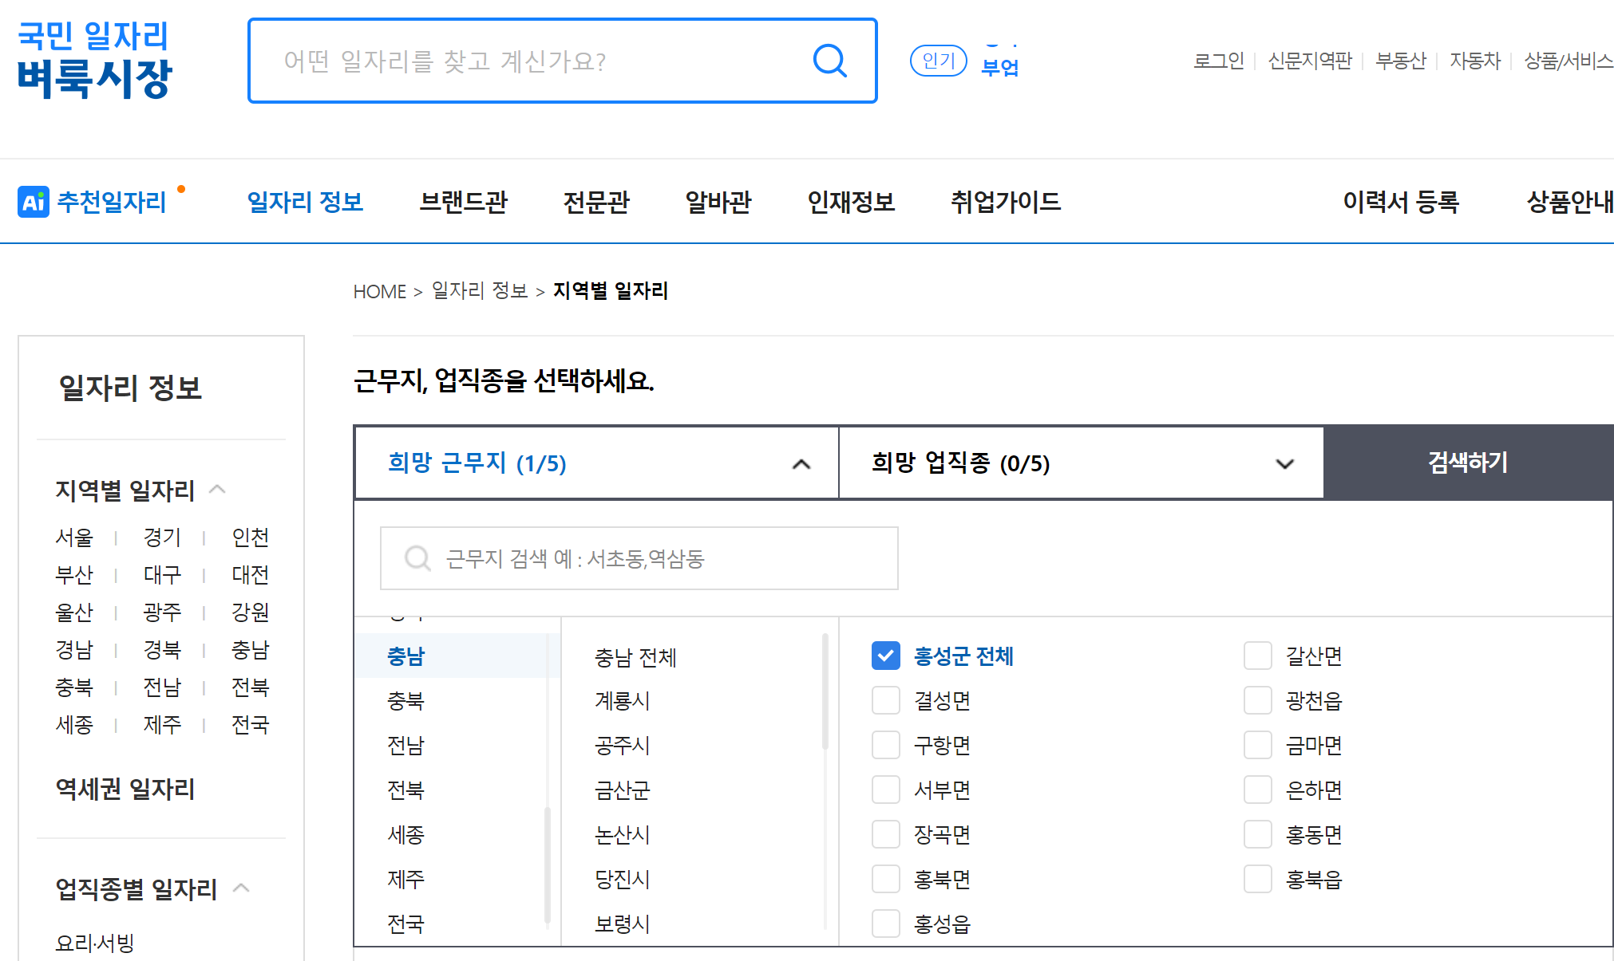
Task: Select 세종 in the region list
Action: click(x=405, y=834)
